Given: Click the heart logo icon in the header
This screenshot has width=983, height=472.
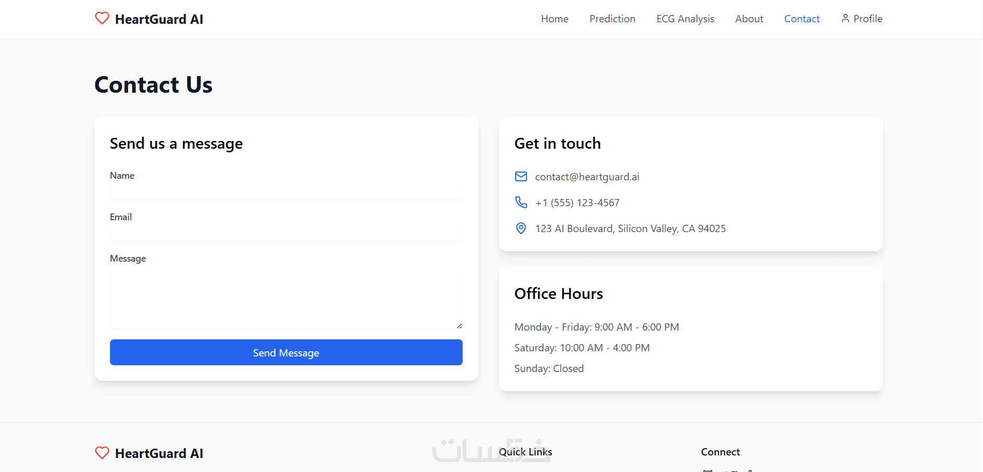Looking at the screenshot, I should pos(102,19).
